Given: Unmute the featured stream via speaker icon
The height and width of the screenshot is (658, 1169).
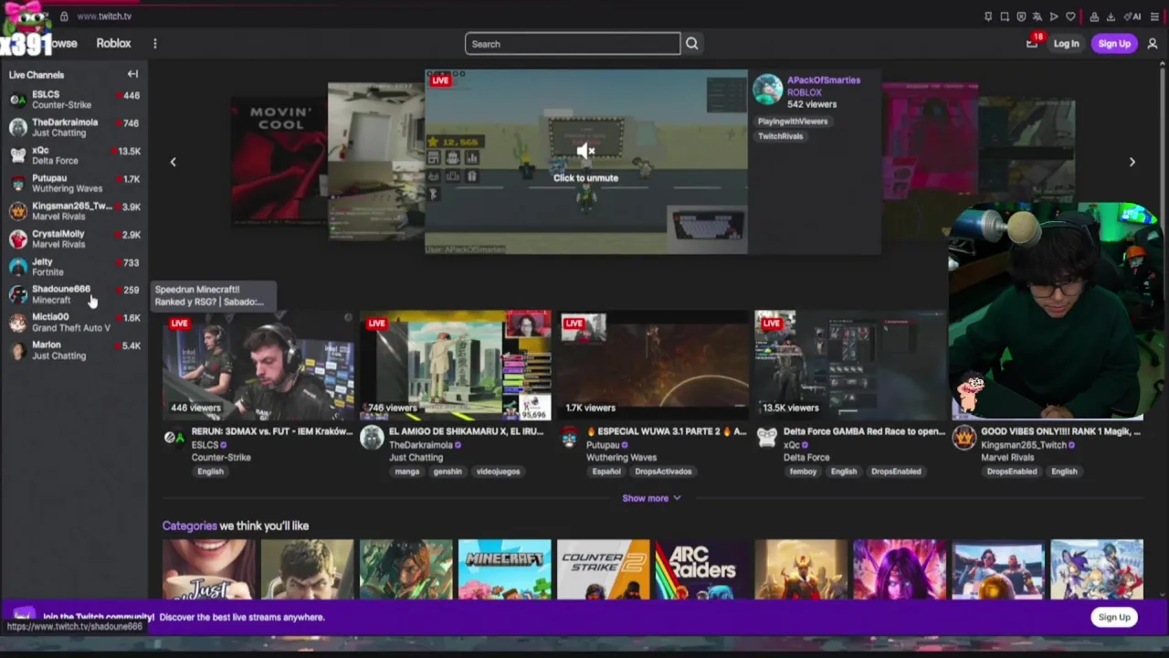Looking at the screenshot, I should (x=585, y=152).
